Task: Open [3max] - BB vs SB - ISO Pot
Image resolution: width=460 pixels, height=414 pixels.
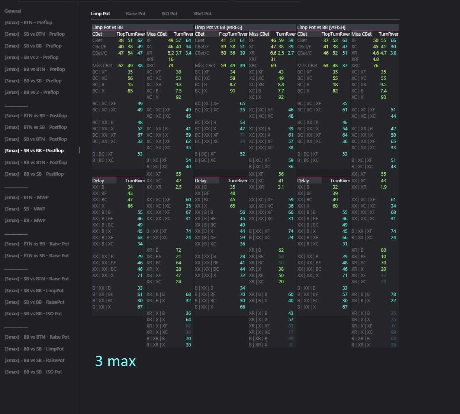Action: (33, 372)
